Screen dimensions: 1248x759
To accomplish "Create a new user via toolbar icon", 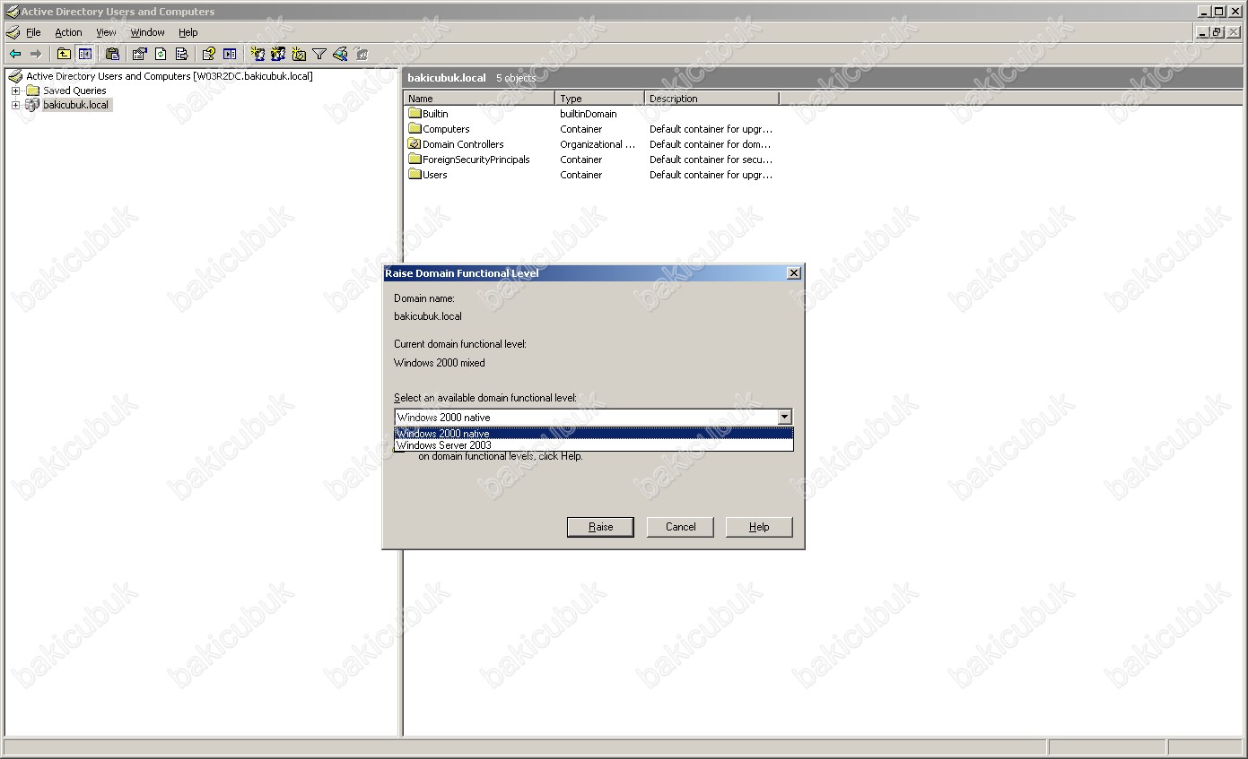I will tap(257, 54).
